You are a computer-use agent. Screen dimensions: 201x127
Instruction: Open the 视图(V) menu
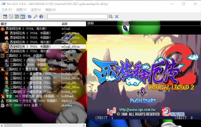21,10
